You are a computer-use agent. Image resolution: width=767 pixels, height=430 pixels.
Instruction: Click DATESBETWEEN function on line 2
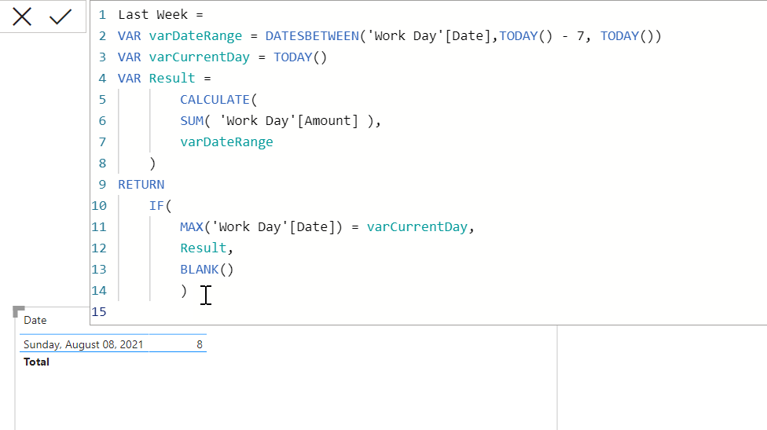click(x=312, y=35)
